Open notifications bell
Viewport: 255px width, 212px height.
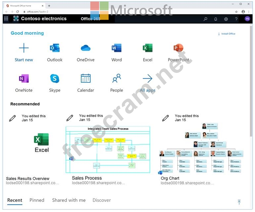[x=216, y=19]
